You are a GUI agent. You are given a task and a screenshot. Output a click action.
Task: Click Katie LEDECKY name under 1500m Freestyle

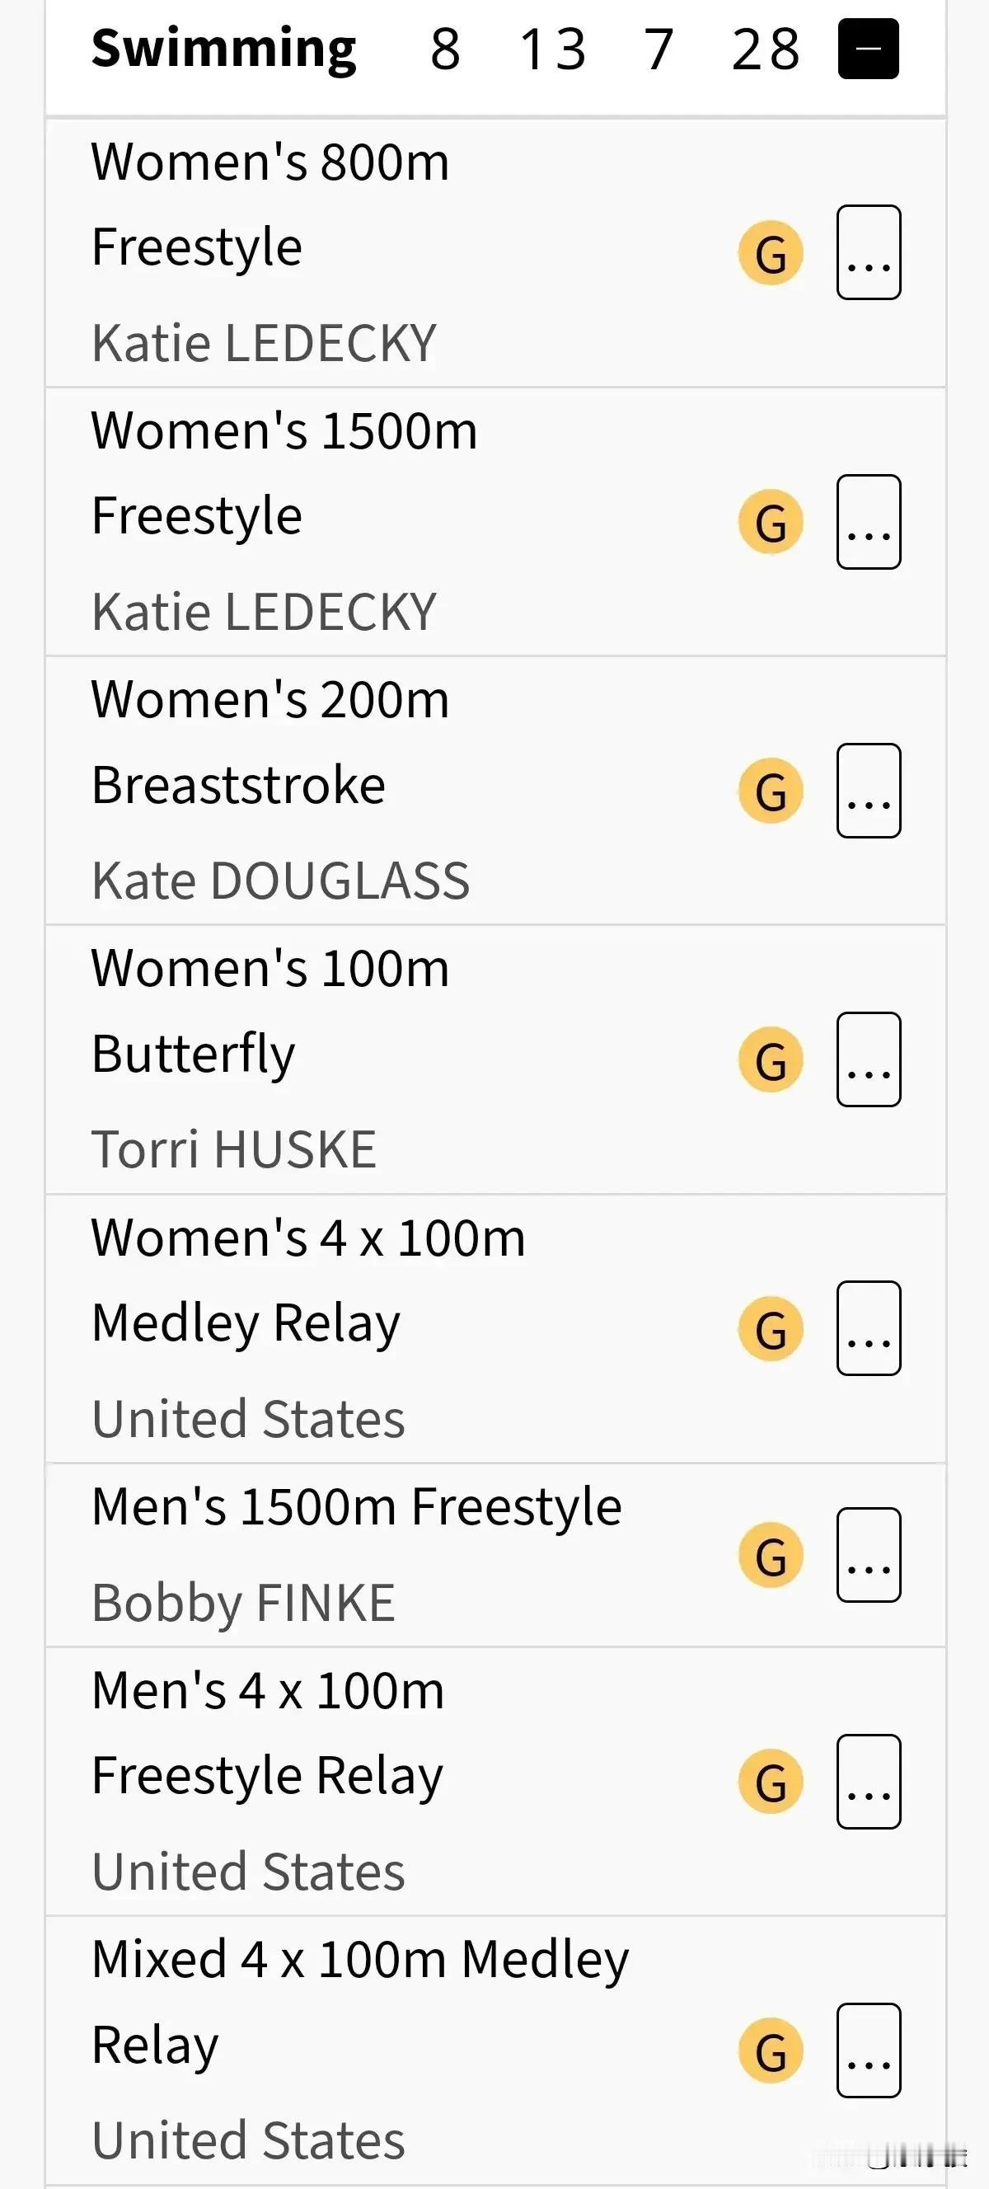point(264,612)
